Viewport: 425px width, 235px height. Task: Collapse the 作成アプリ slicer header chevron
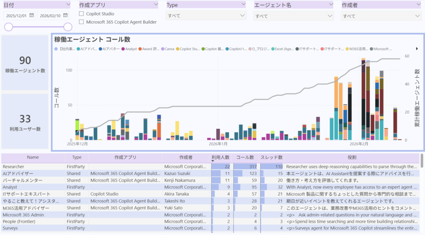(155, 5)
